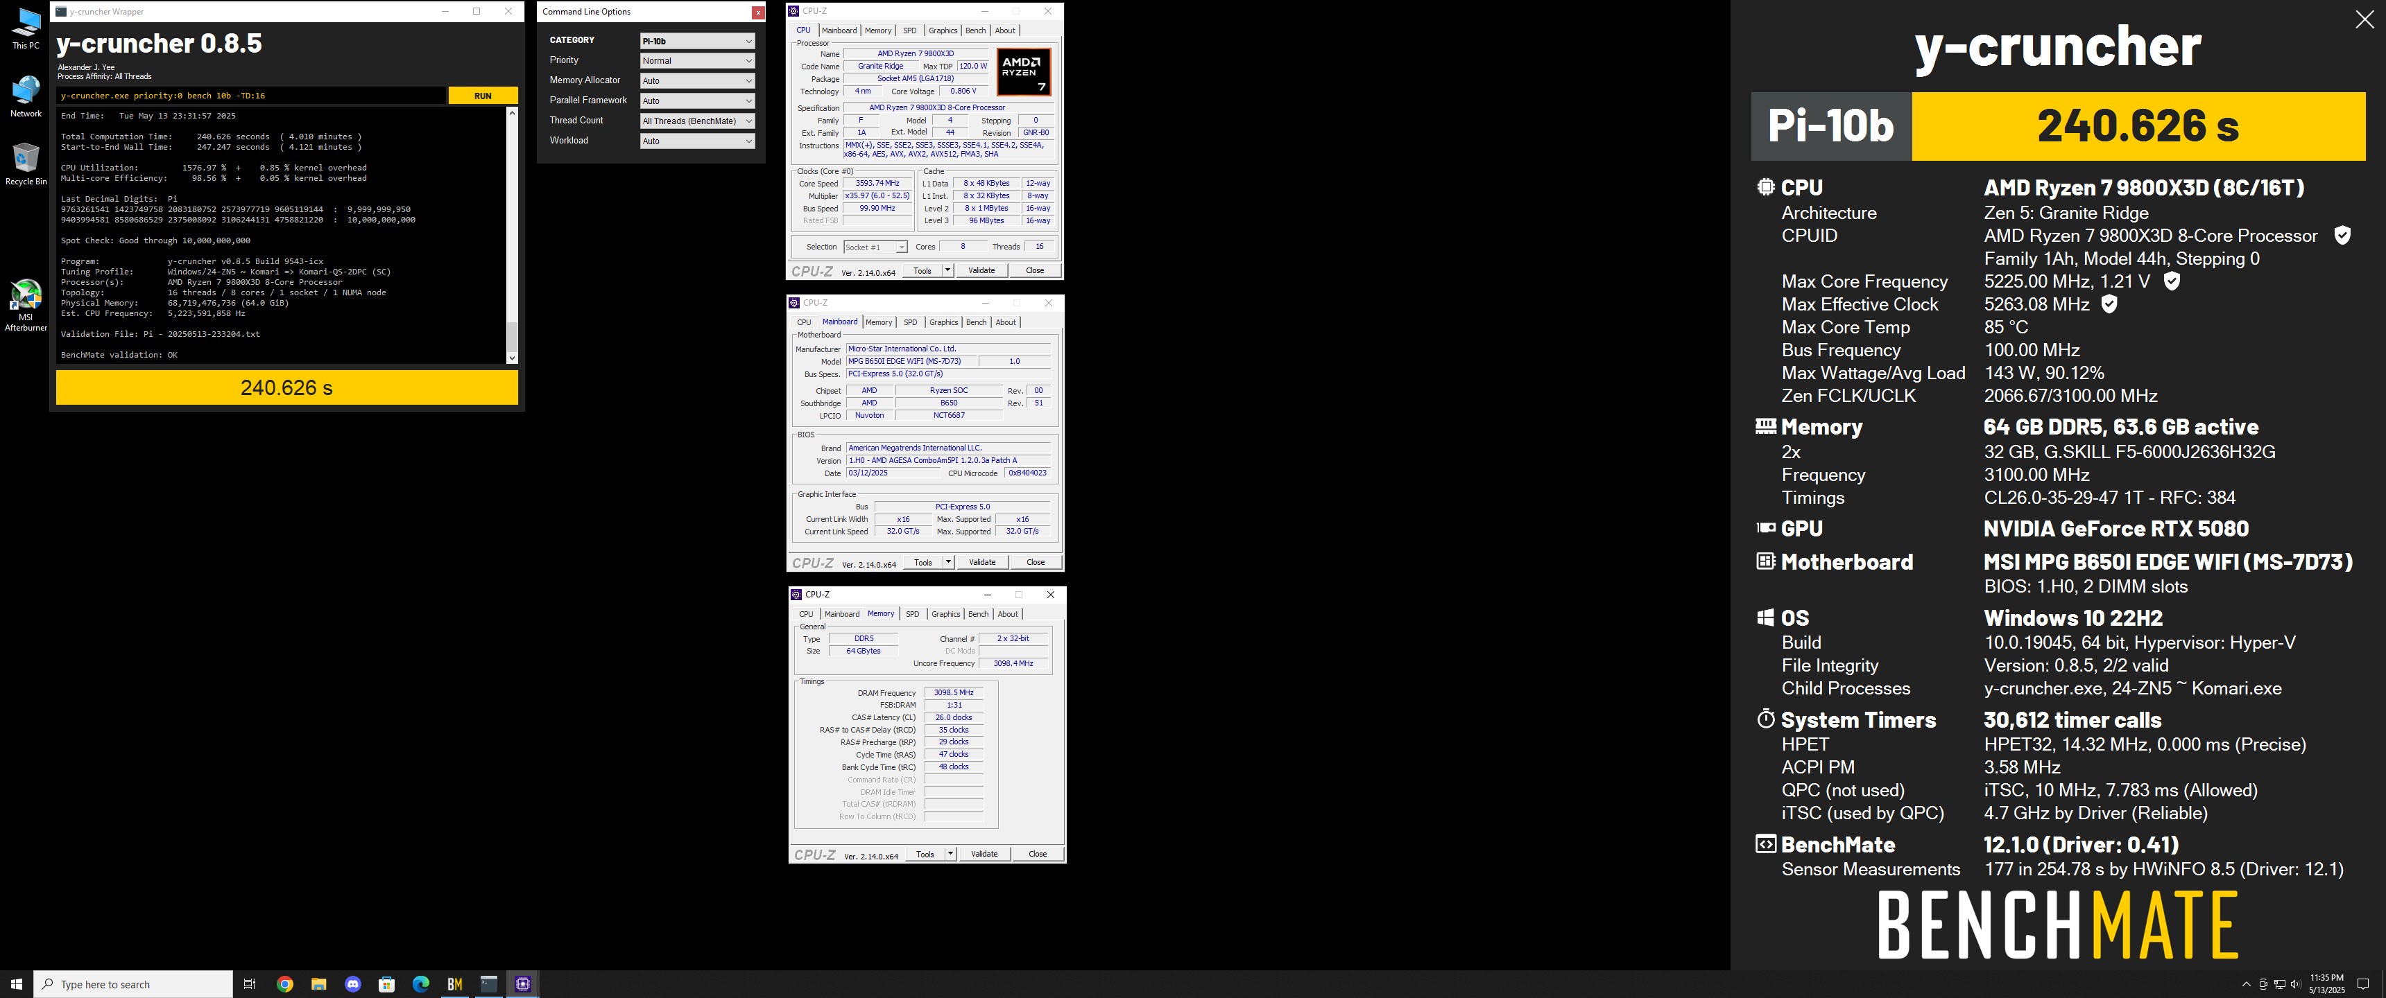Click Validate in the Mainboard CPU-Z window
This screenshot has height=998, width=2386.
click(983, 562)
